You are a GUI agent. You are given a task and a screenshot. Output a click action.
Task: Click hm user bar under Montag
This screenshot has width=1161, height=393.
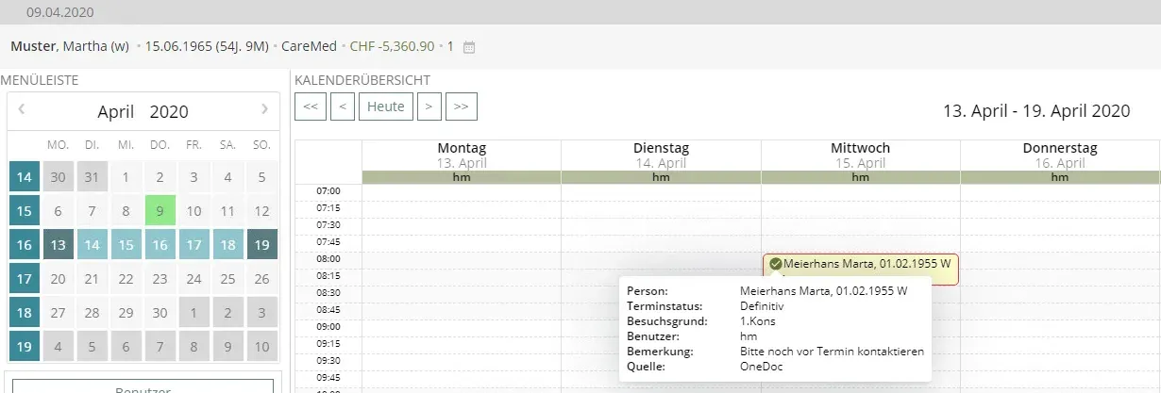pyautogui.click(x=462, y=177)
